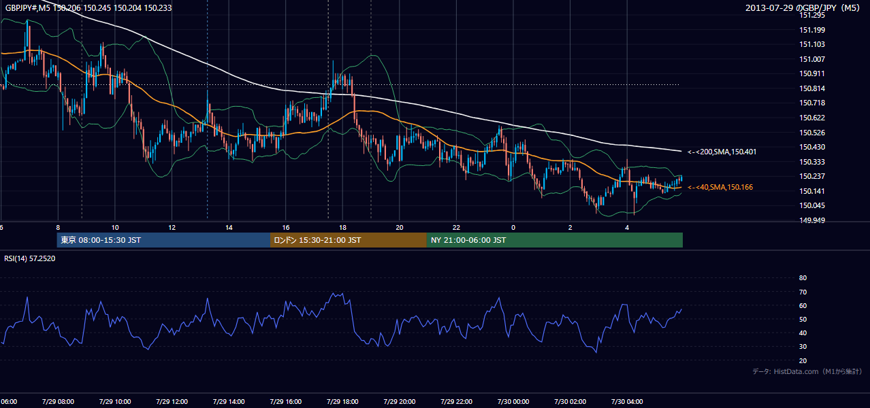Click price axis value 150.333
The width and height of the screenshot is (870, 408).
[813, 162]
